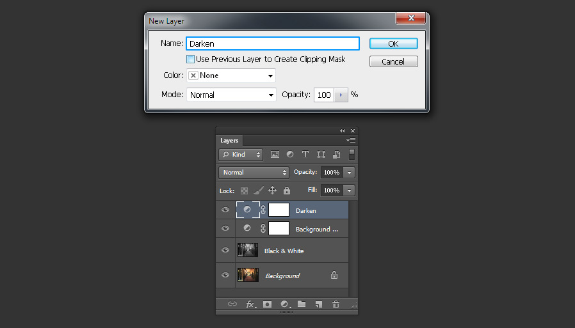Close the New Layer dialog window
Viewport: 575px width, 328px height.
(411, 17)
